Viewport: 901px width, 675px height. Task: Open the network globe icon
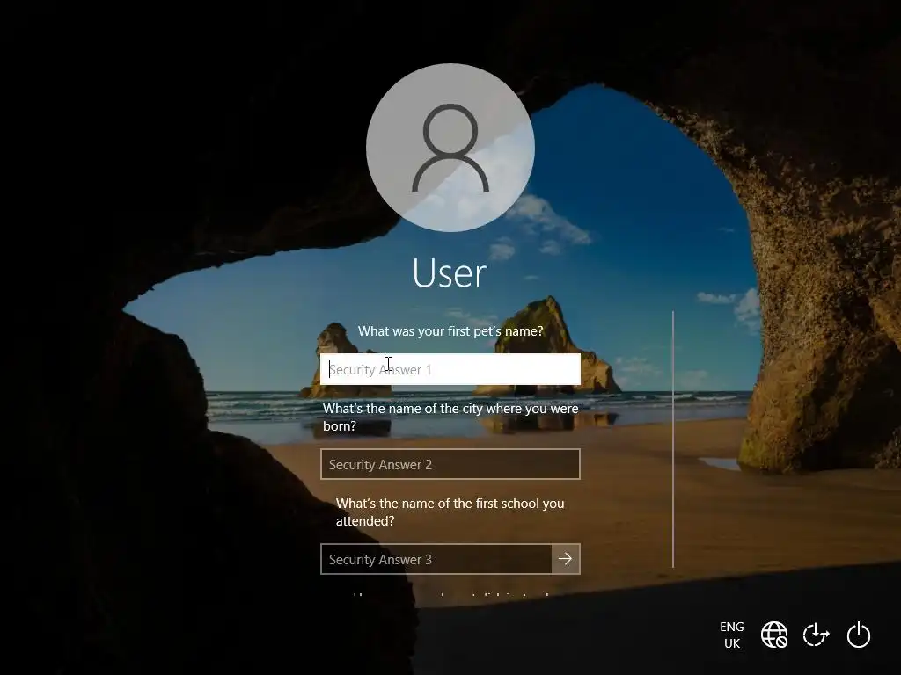(774, 635)
